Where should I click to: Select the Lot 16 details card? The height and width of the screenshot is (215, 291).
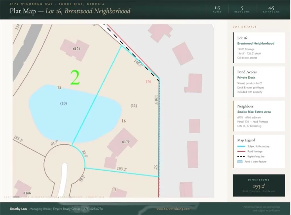pyautogui.click(x=259, y=48)
